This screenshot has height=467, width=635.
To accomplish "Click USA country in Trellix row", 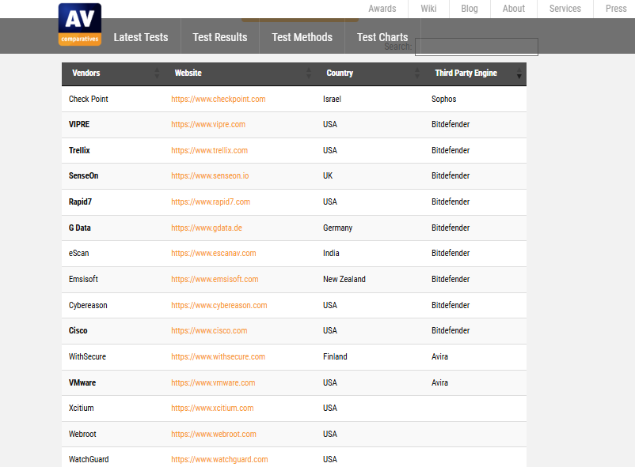I will point(330,150).
